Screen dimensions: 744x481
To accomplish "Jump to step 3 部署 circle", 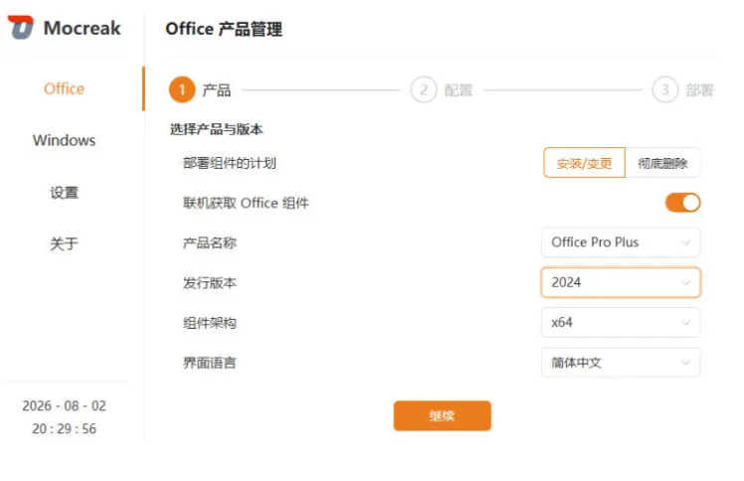I will pyautogui.click(x=664, y=89).
